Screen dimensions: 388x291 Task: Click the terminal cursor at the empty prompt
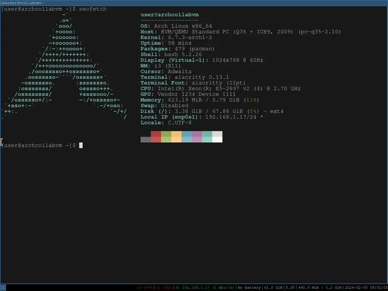click(x=81, y=145)
